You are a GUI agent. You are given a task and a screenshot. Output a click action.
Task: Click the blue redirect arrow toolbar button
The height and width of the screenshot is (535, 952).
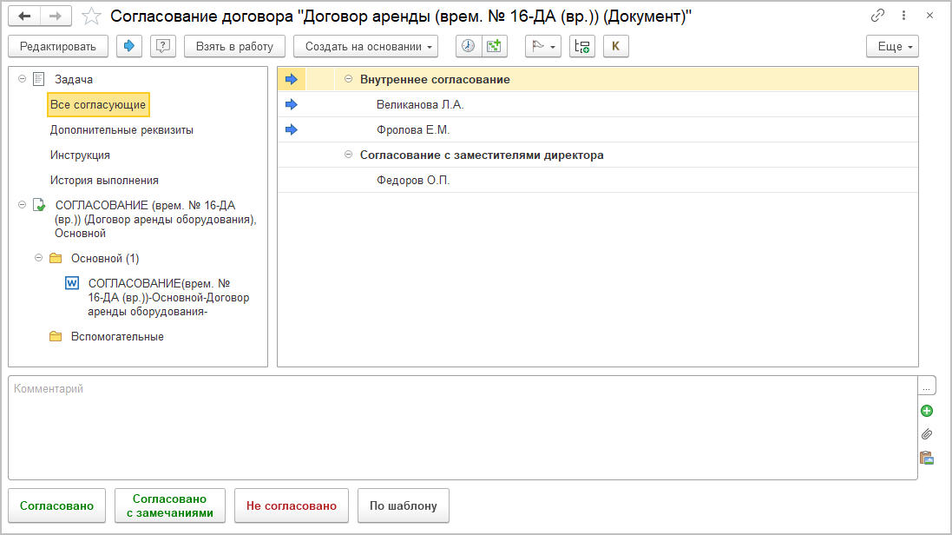coord(128,46)
